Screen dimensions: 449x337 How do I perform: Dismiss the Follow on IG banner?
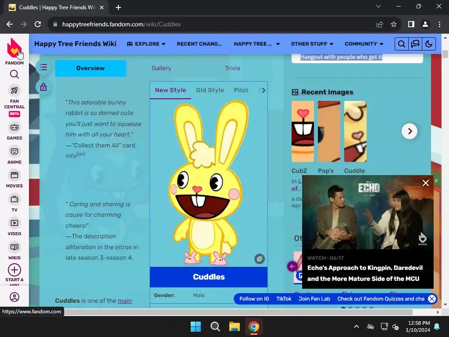tap(432, 299)
